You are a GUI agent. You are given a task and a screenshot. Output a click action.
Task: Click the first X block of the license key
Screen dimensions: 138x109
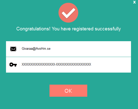38,64
